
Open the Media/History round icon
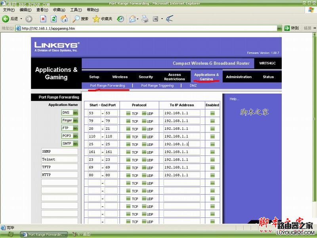click(x=120, y=19)
